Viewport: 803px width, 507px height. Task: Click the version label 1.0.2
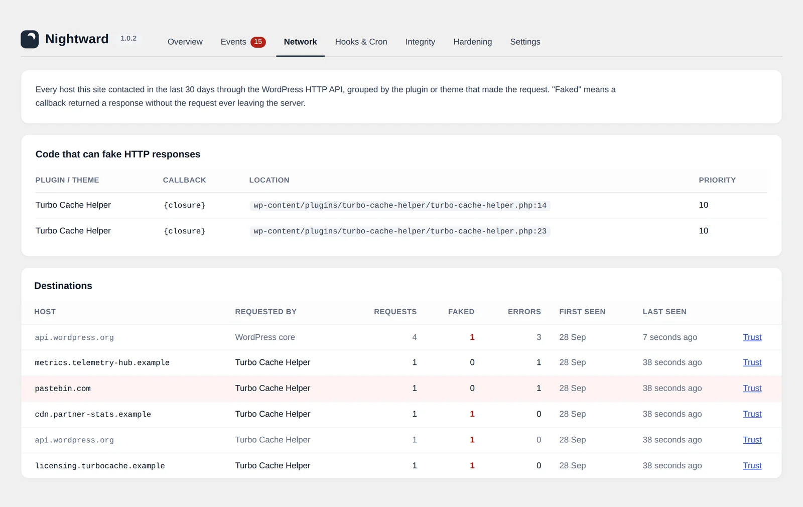[128, 39]
